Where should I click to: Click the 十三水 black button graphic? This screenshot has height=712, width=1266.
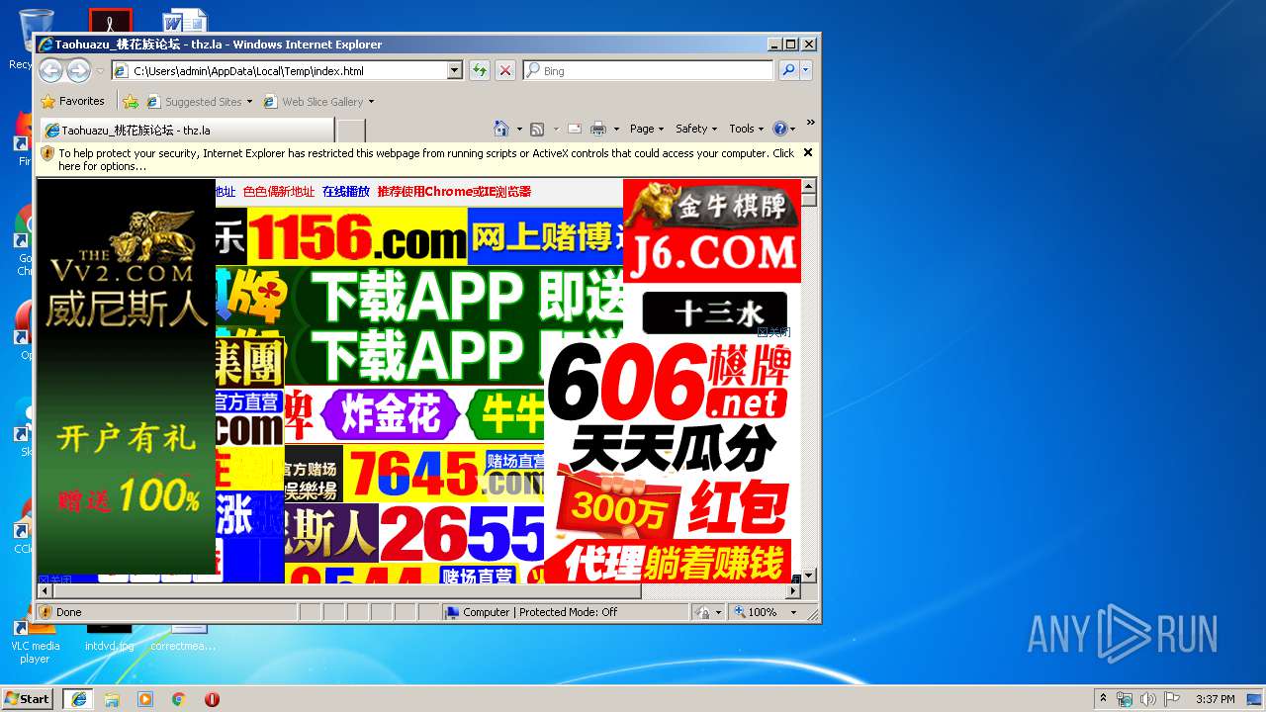pyautogui.click(x=714, y=313)
